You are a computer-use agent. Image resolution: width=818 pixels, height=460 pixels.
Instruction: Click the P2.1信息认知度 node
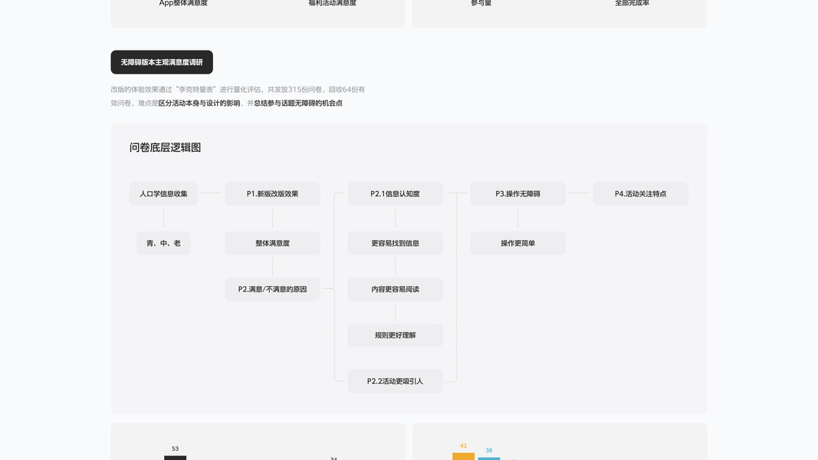click(x=395, y=193)
